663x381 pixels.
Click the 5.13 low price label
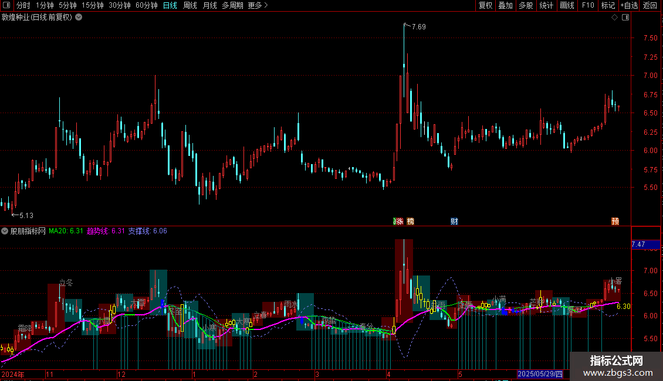pyautogui.click(x=26, y=216)
